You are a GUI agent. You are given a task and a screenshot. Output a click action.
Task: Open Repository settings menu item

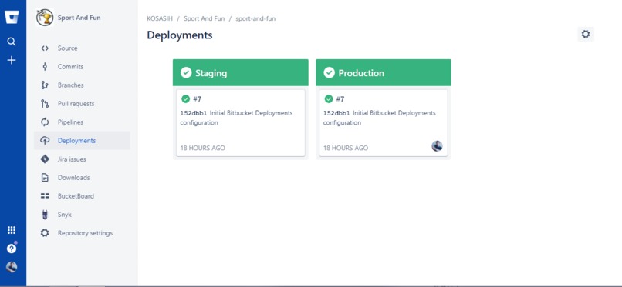pyautogui.click(x=82, y=233)
